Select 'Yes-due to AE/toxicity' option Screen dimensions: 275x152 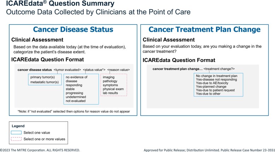coord(212,83)
